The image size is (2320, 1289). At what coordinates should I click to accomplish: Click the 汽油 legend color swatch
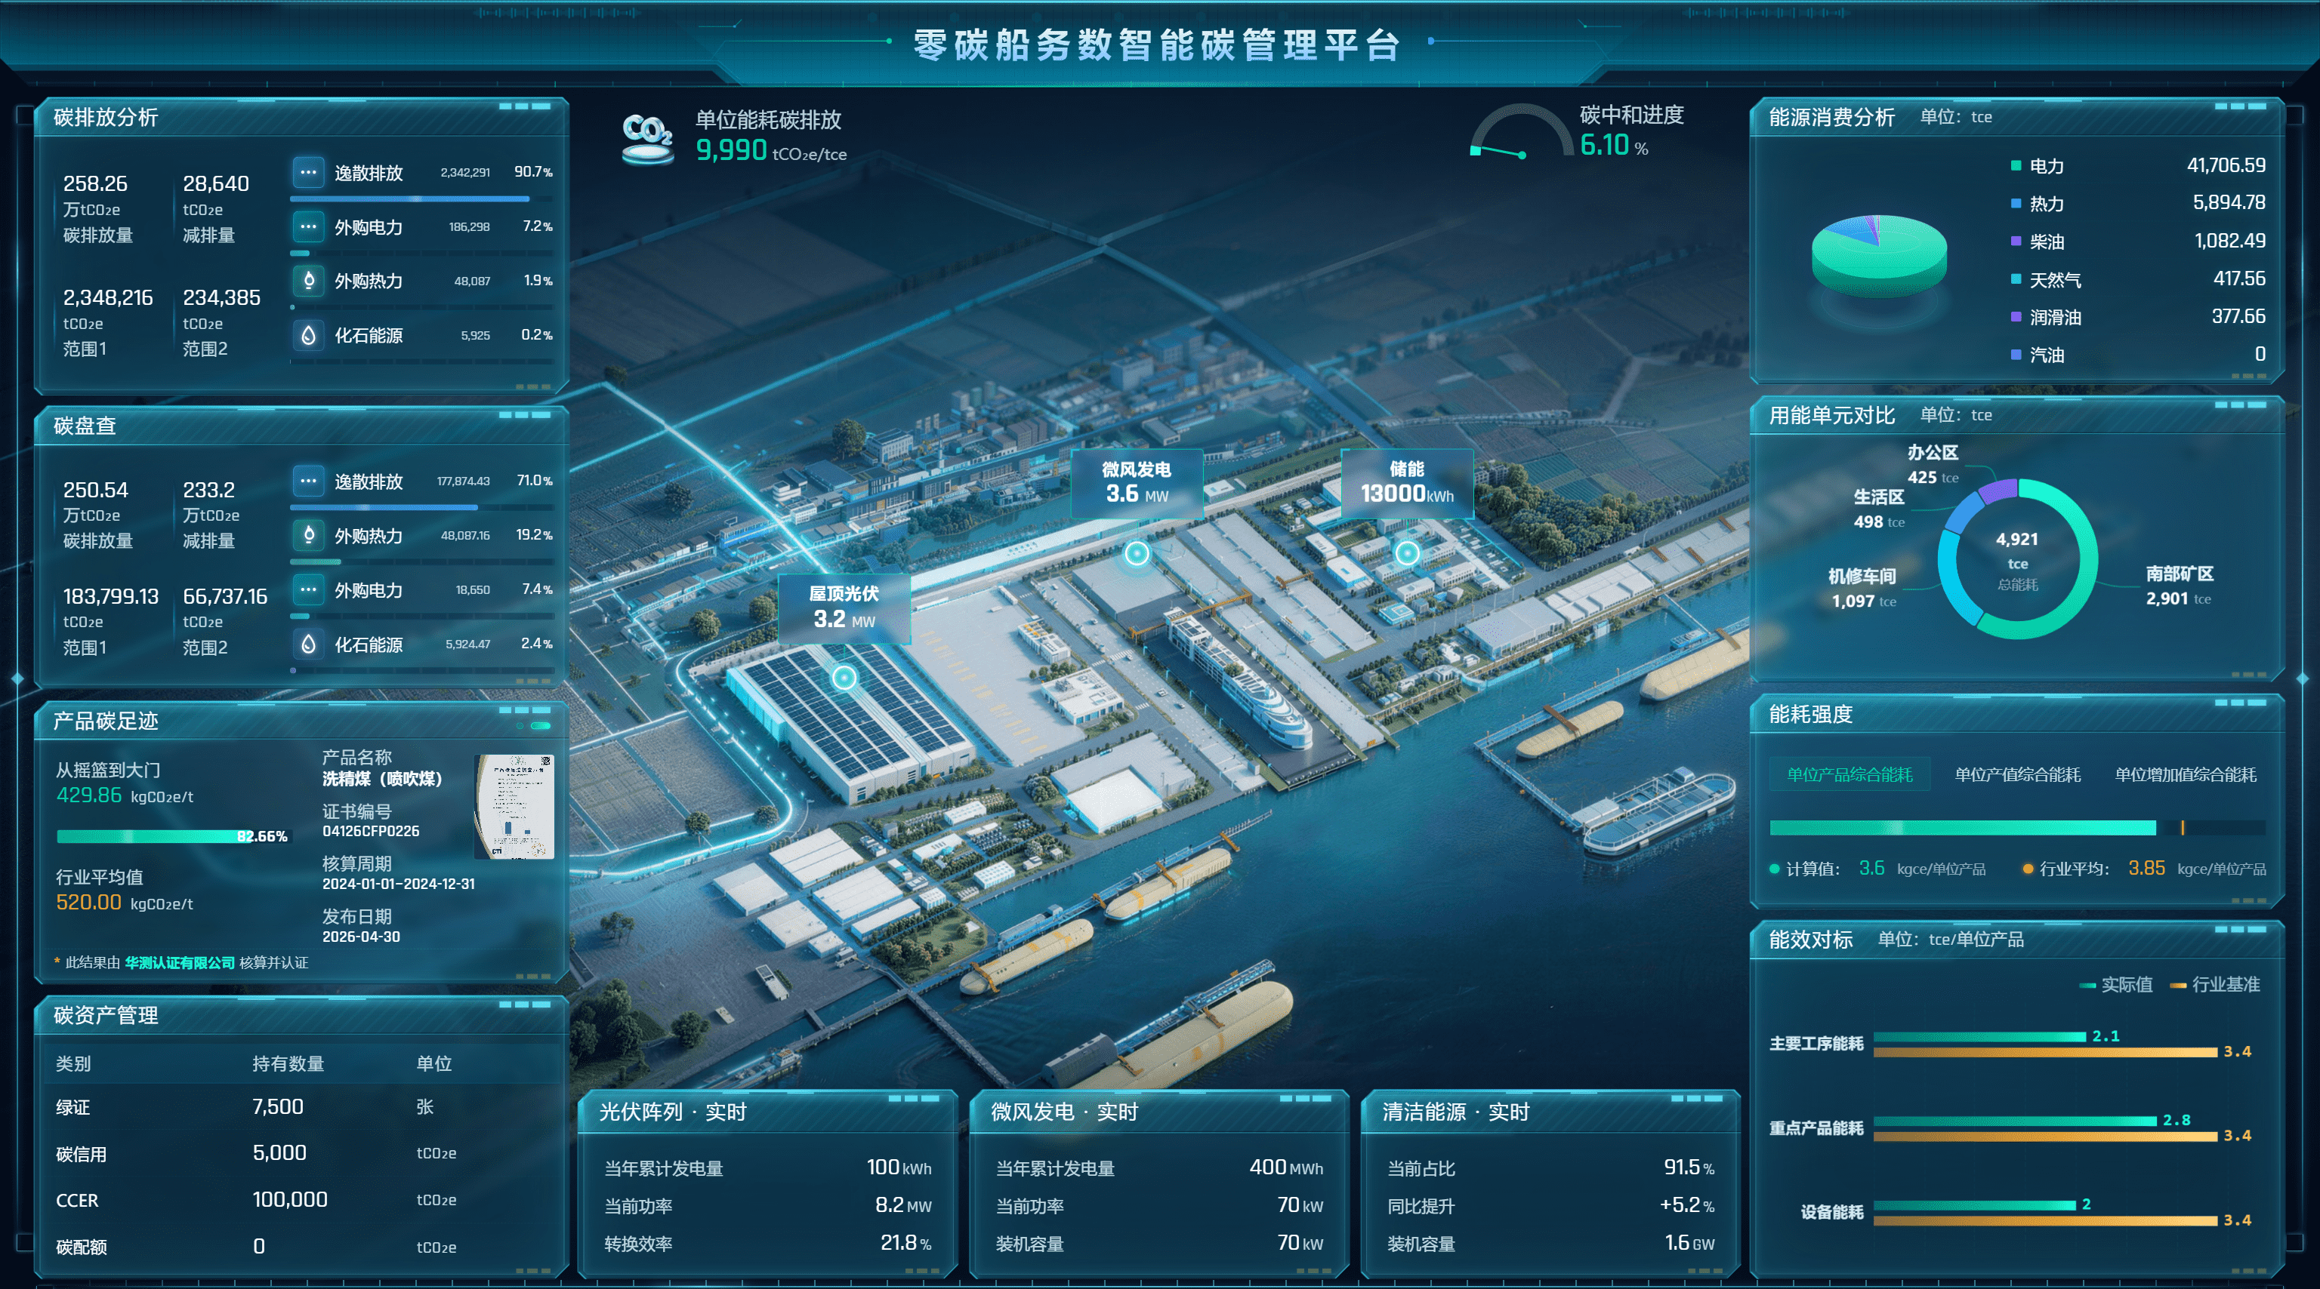click(2016, 355)
